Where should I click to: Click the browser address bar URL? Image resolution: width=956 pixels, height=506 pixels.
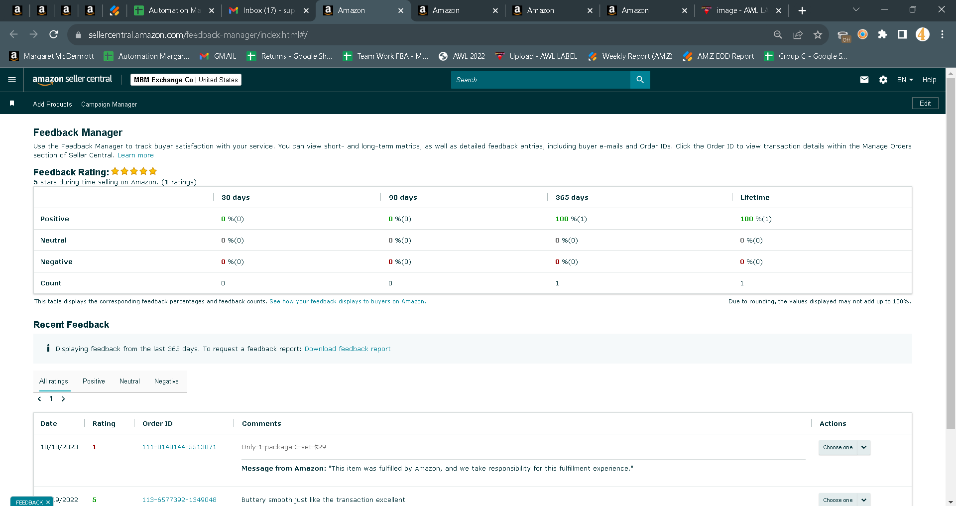tap(198, 35)
